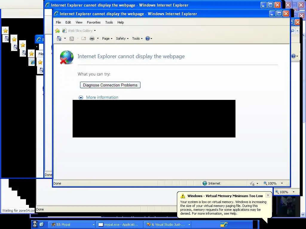Switch to mypal.exe - Application taskbar item
This screenshot has height=229, width=306.
click(x=120, y=225)
